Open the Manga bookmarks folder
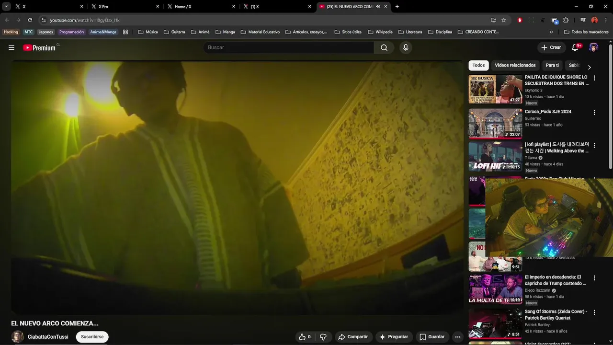 coord(225,32)
